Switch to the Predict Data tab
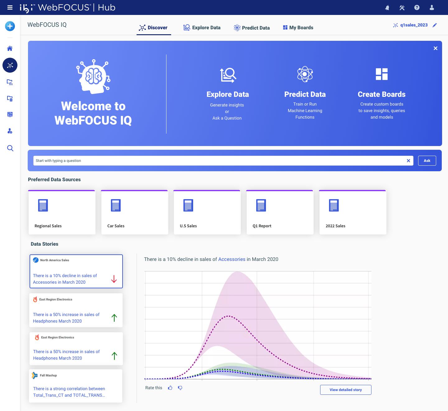This screenshot has width=448, height=411. tap(252, 28)
